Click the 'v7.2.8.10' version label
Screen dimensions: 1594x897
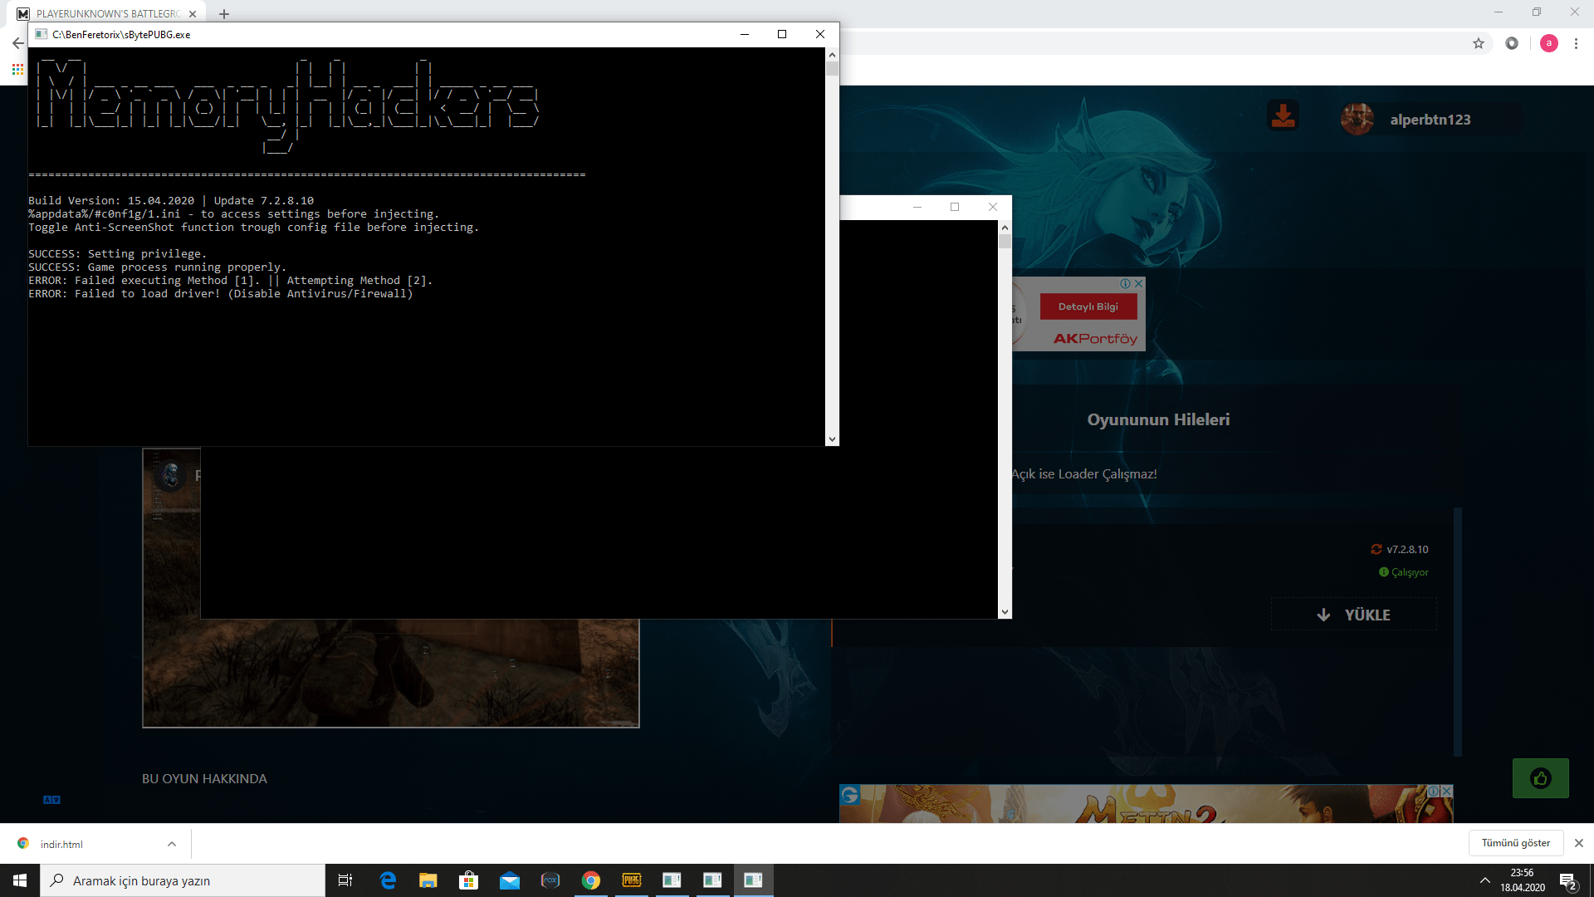(x=1407, y=549)
